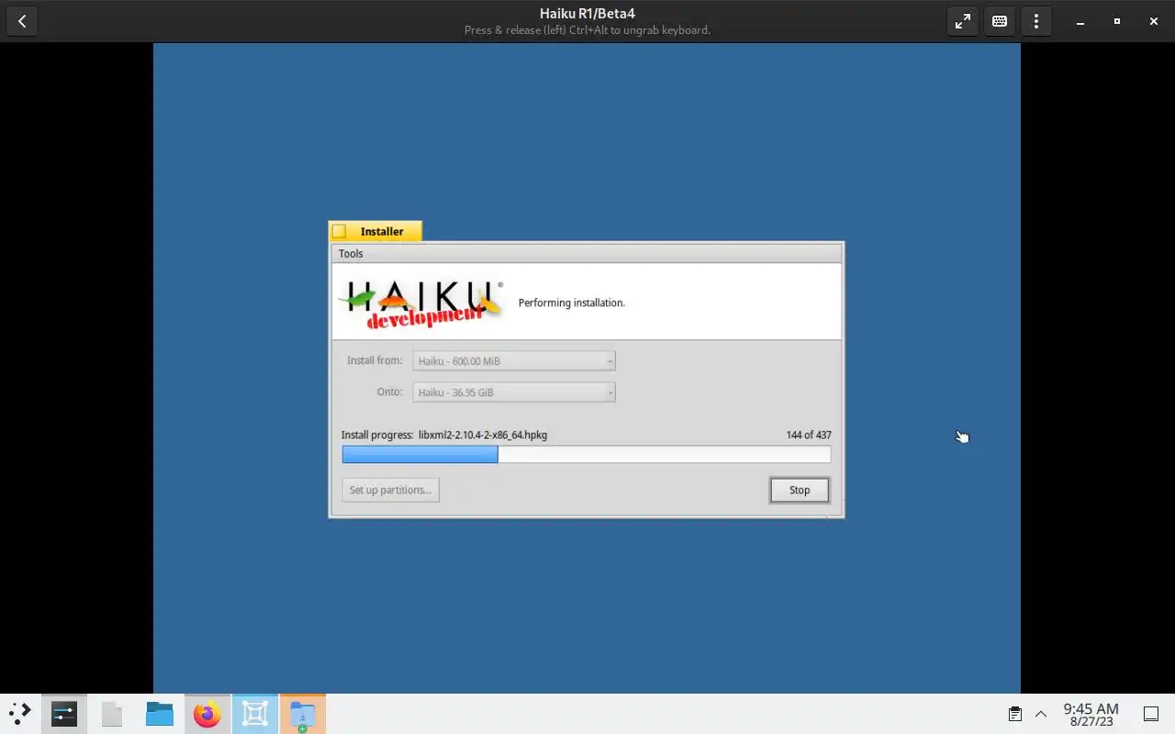
Task: Click the 'Install from:' label
Action: (375, 361)
